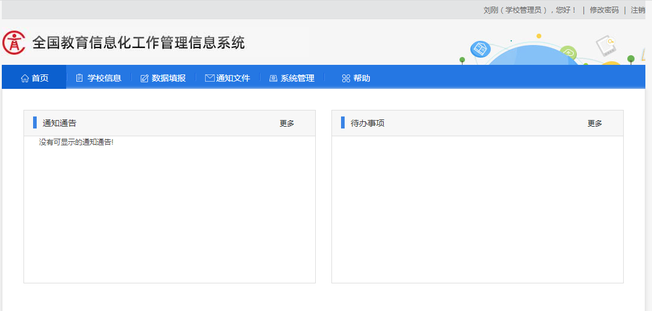This screenshot has width=652, height=311.
Task: Open the 学校信息 menu
Action: pyautogui.click(x=99, y=77)
